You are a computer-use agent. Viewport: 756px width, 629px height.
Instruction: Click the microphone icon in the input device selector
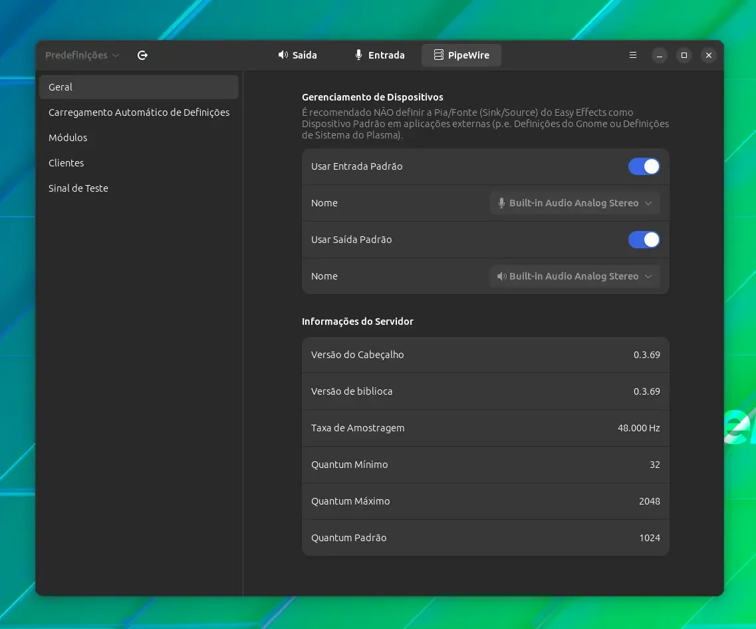tap(501, 203)
